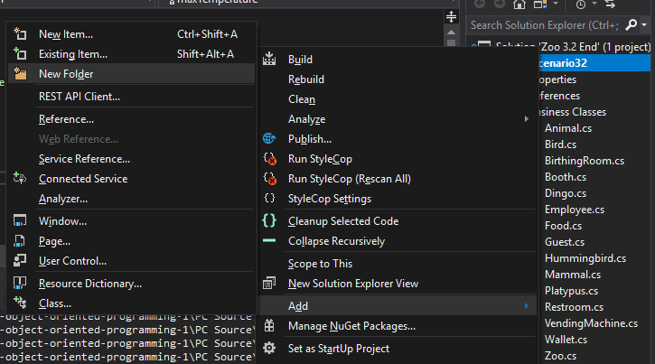Select Bird.cs in Solution Explorer

(x=561, y=145)
